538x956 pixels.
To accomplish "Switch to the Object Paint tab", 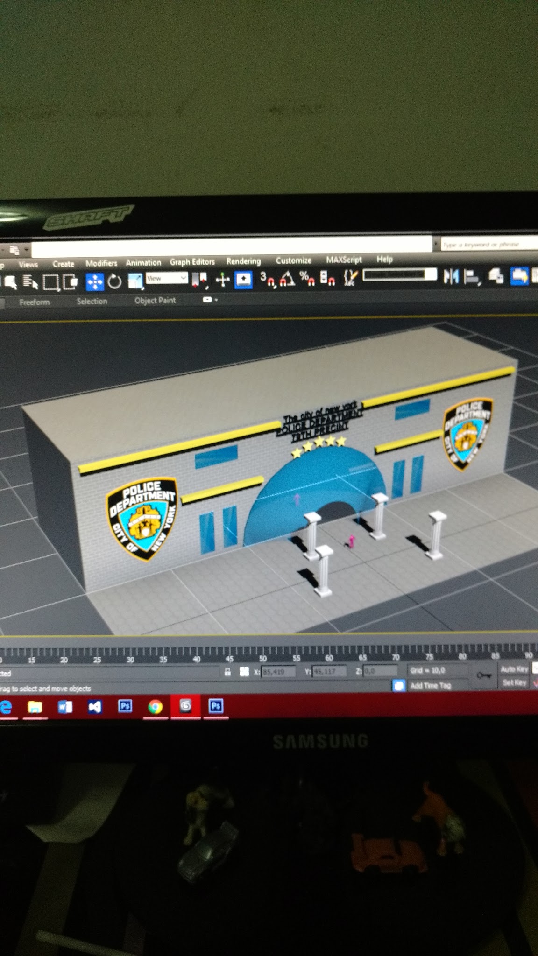I will (155, 301).
